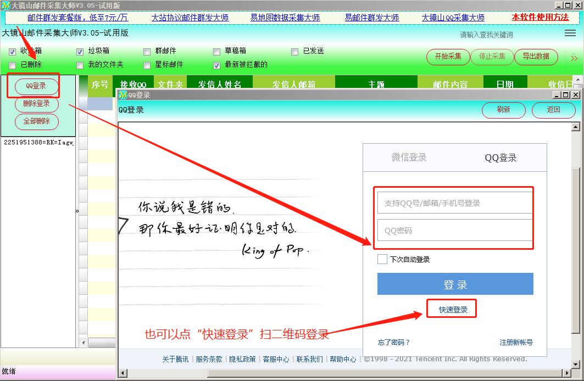
Task: Open the 客服中心 footer link
Action: coord(276,359)
